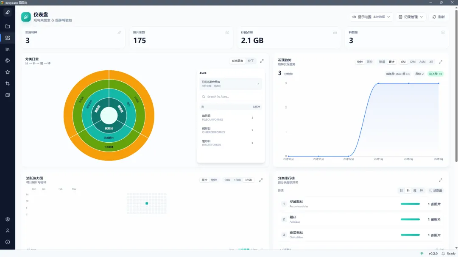
Task: Switch trend chart to 新增 mode
Action: (x=382, y=62)
